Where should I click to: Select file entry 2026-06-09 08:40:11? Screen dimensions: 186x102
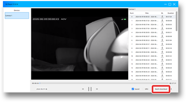pos(147,48)
